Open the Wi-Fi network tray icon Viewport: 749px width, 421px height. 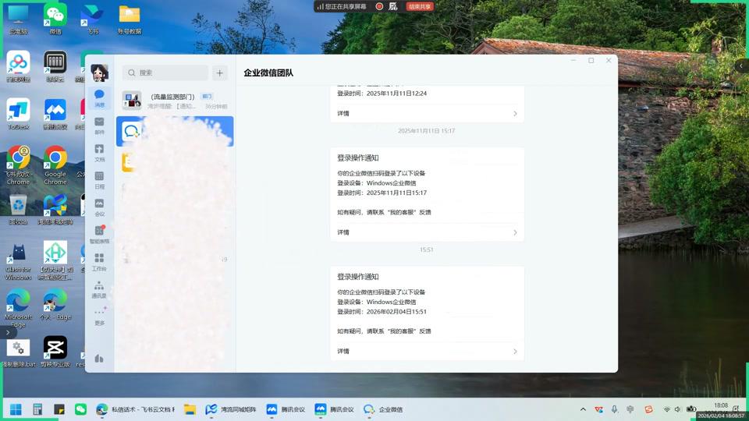pos(667,409)
